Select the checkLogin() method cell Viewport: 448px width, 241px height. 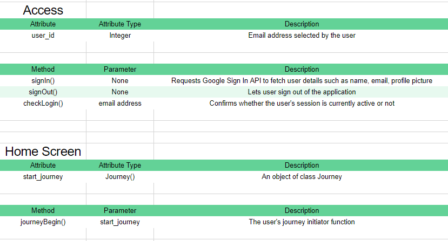point(43,104)
